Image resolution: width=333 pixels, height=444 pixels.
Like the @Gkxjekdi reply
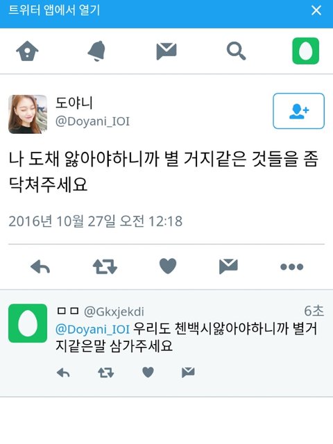coord(148,373)
